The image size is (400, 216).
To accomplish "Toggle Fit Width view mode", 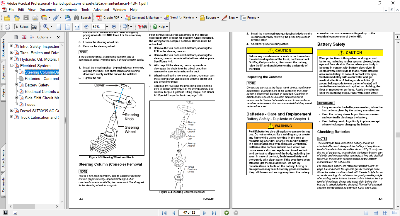I will 77,27.
